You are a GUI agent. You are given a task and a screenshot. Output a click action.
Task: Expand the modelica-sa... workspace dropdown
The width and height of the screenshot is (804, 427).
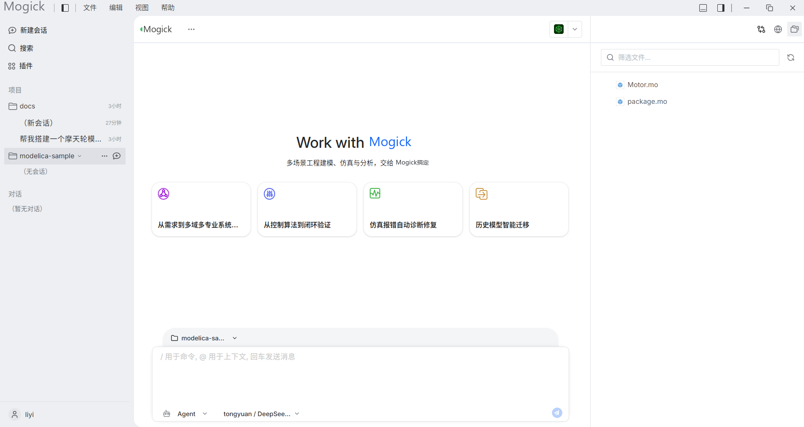(x=204, y=338)
